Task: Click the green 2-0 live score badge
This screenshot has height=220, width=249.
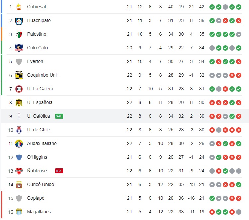Action: (x=59, y=116)
